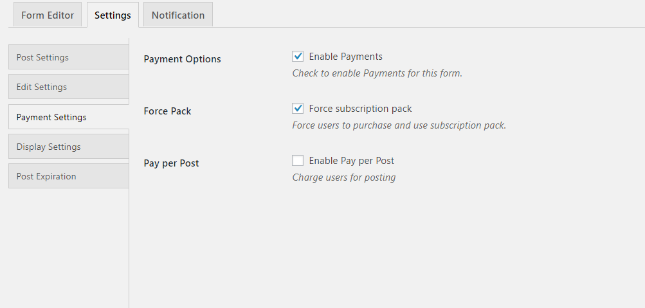Go to the Edit Settings section
This screenshot has width=645, height=308.
coord(68,87)
